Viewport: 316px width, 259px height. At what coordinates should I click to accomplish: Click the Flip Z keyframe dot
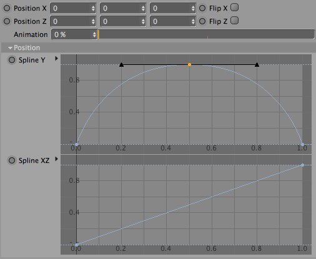[202, 21]
